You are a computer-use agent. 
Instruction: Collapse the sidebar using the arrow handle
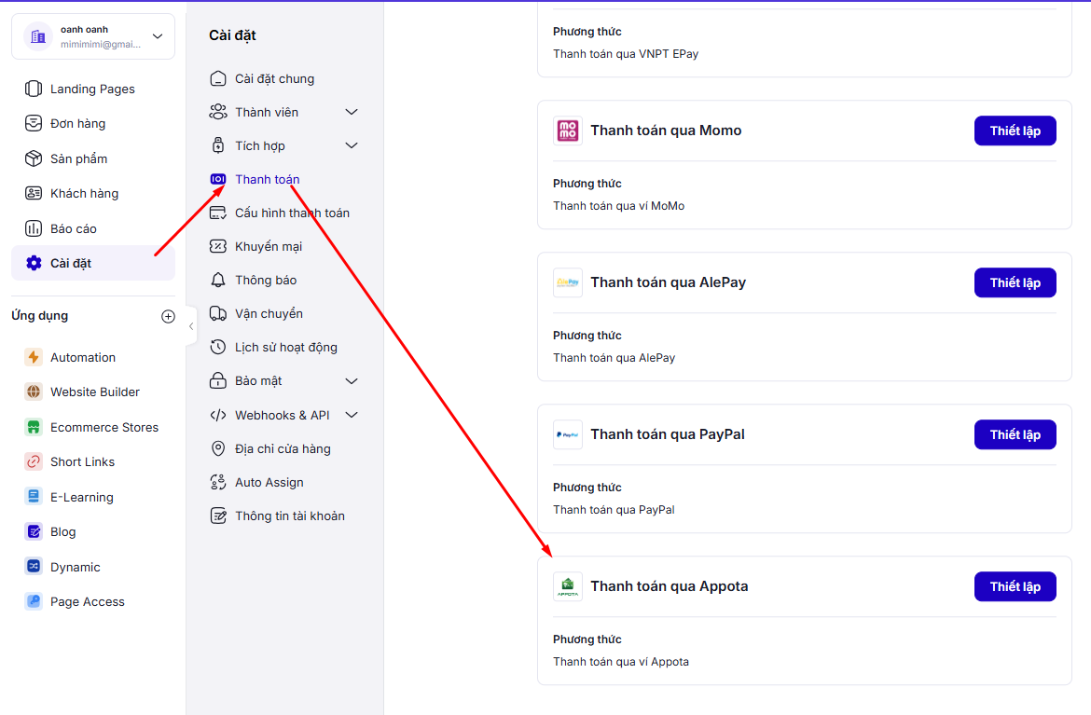191,326
